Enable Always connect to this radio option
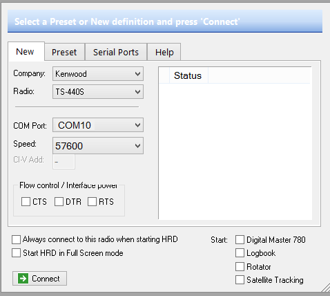 click(x=16, y=239)
